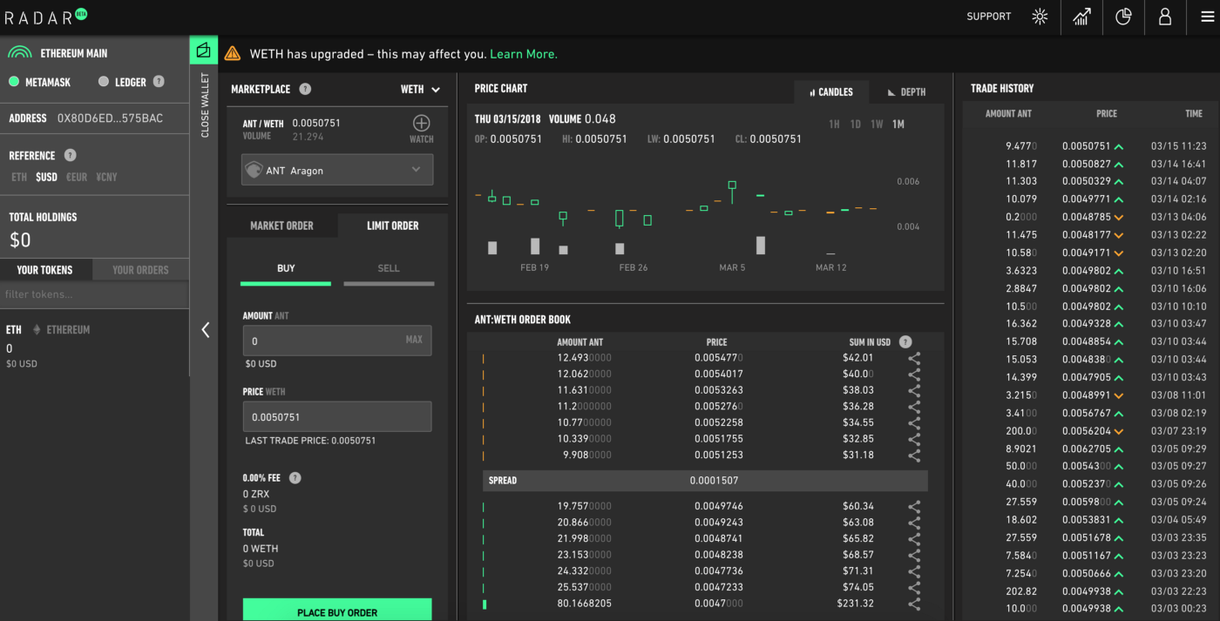Set reference currency to ETH
Screen dimensions: 1220x621
[19, 177]
